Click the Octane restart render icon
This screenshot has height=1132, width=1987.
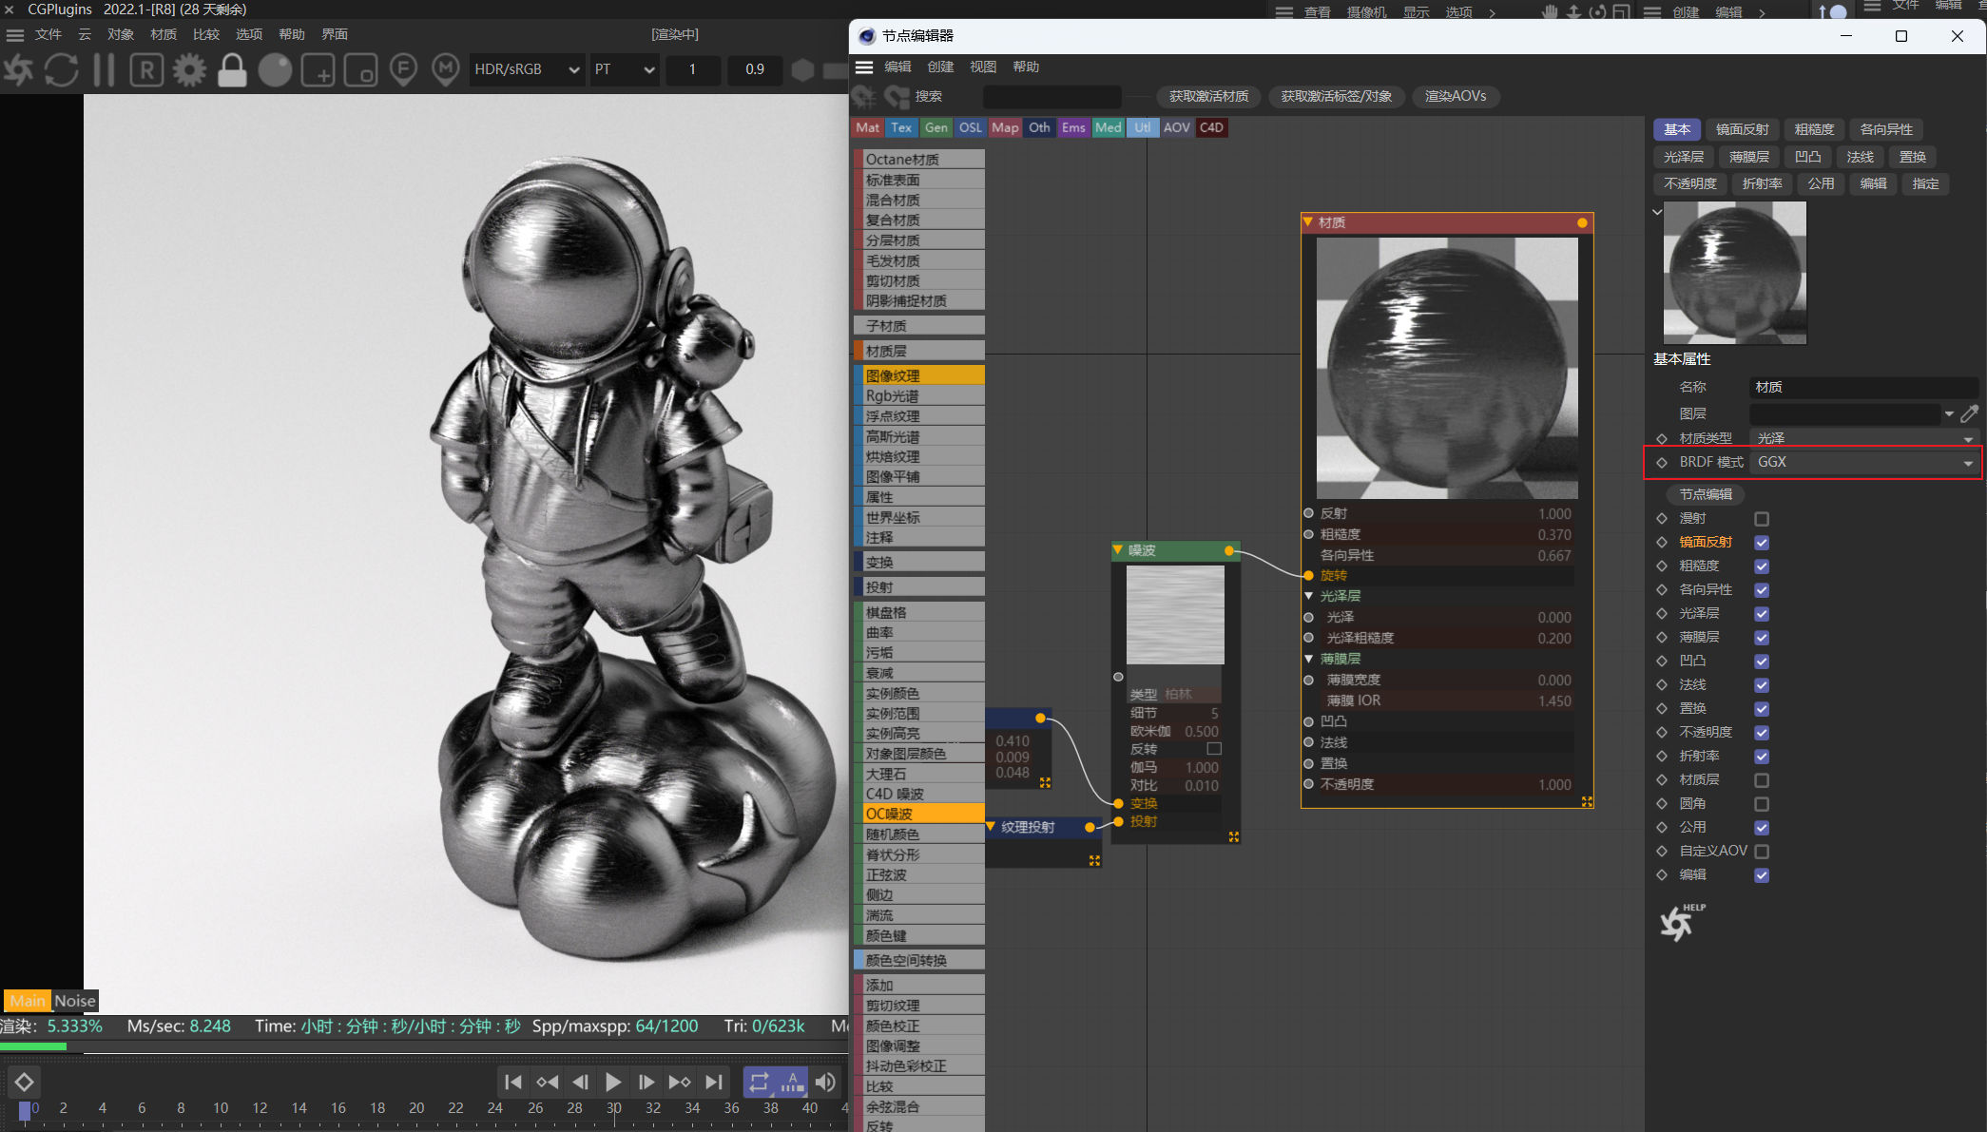18,69
